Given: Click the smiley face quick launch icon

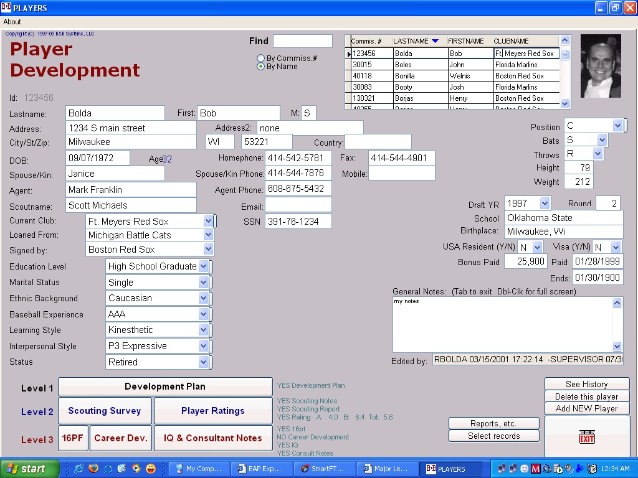Looking at the screenshot, I should pos(151,469).
